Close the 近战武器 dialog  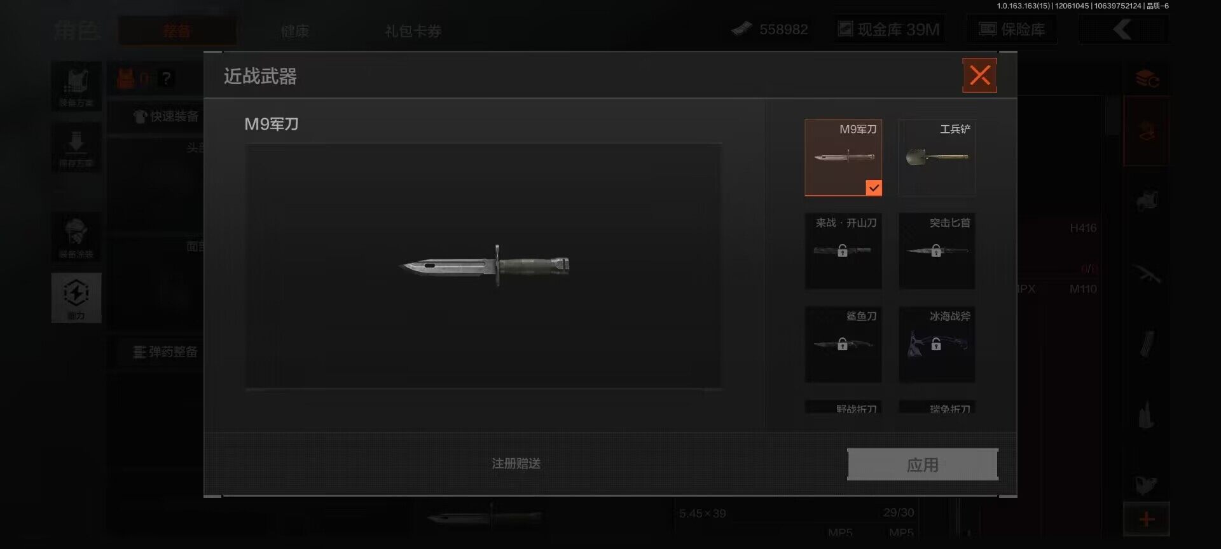pos(979,76)
